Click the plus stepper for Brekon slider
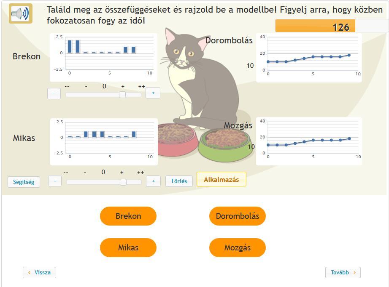389x287 pixels. coord(153,93)
